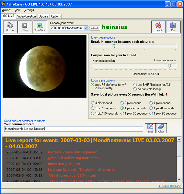Viewport: 184px width, 194px height.
Task: Open the Trebaxa Company link
Action: (x=169, y=186)
